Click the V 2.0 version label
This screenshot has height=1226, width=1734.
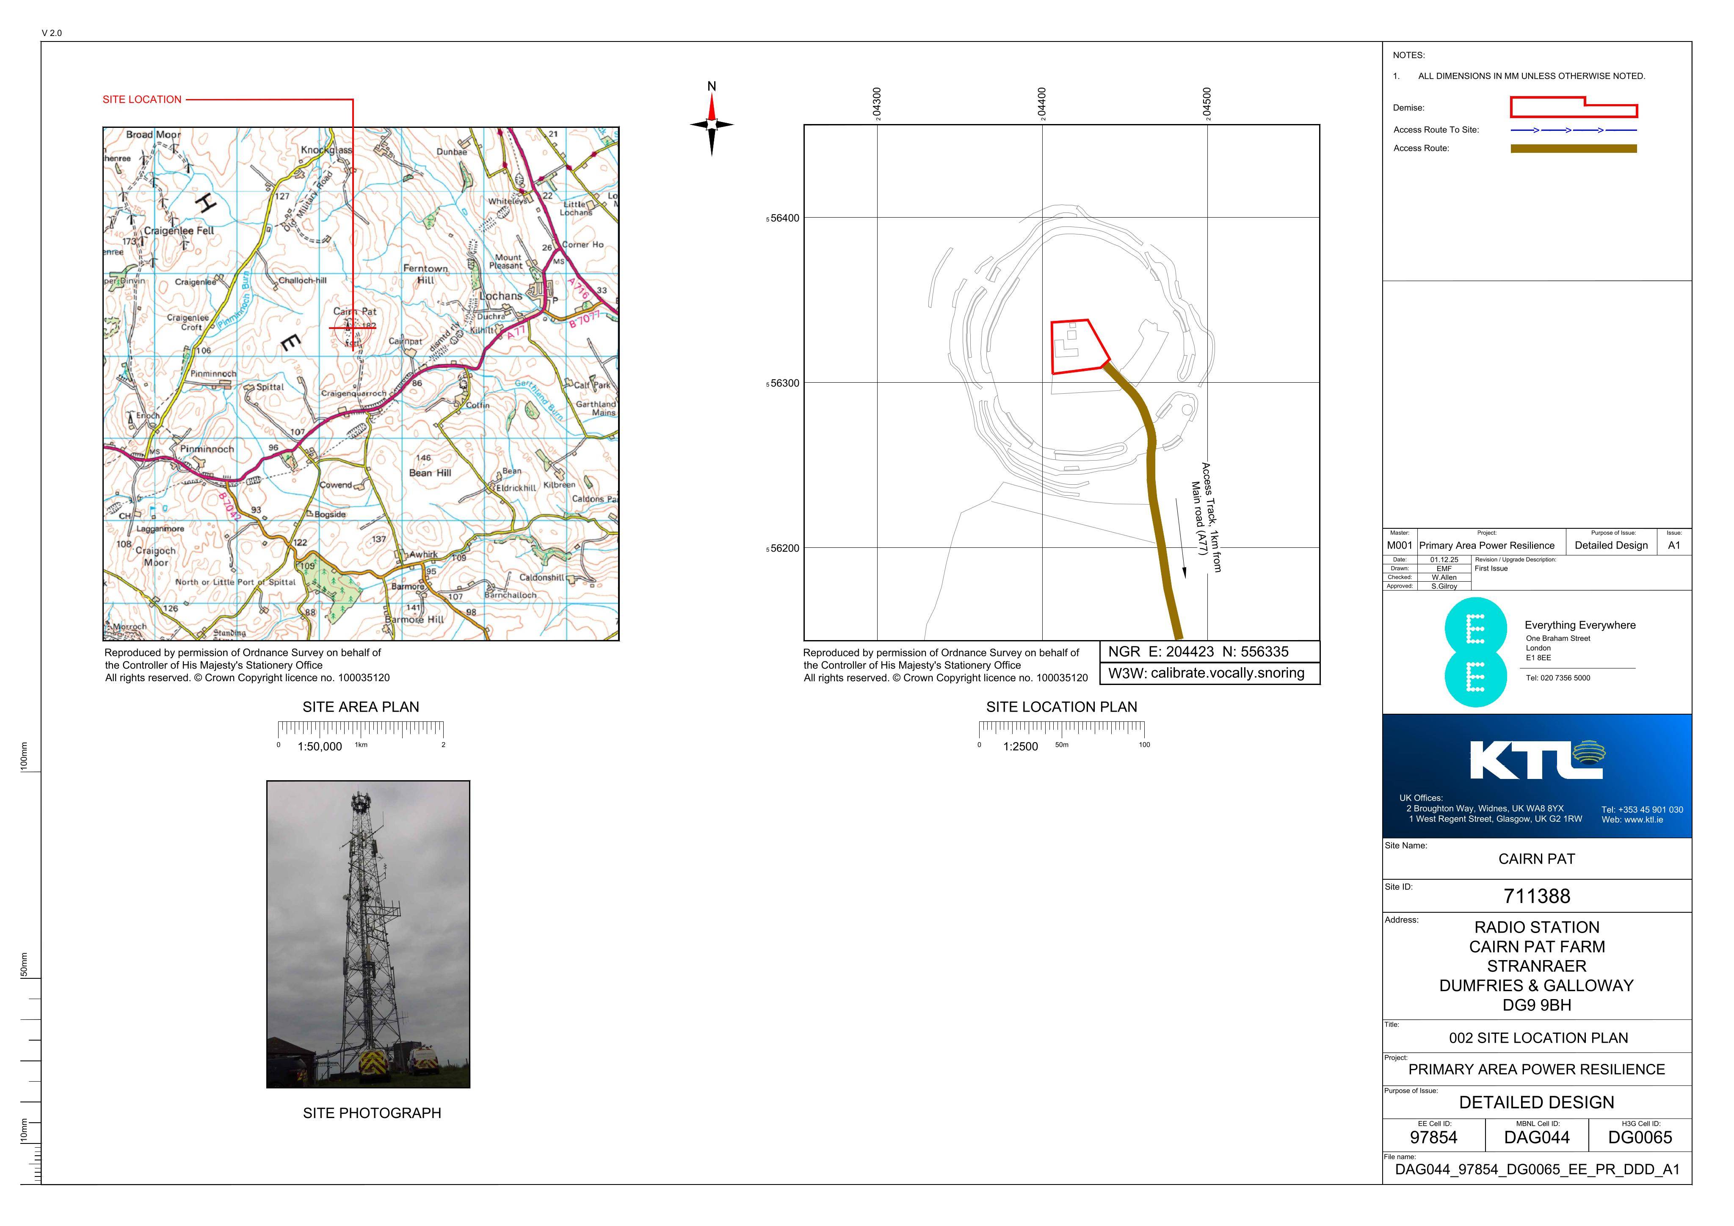52,33
